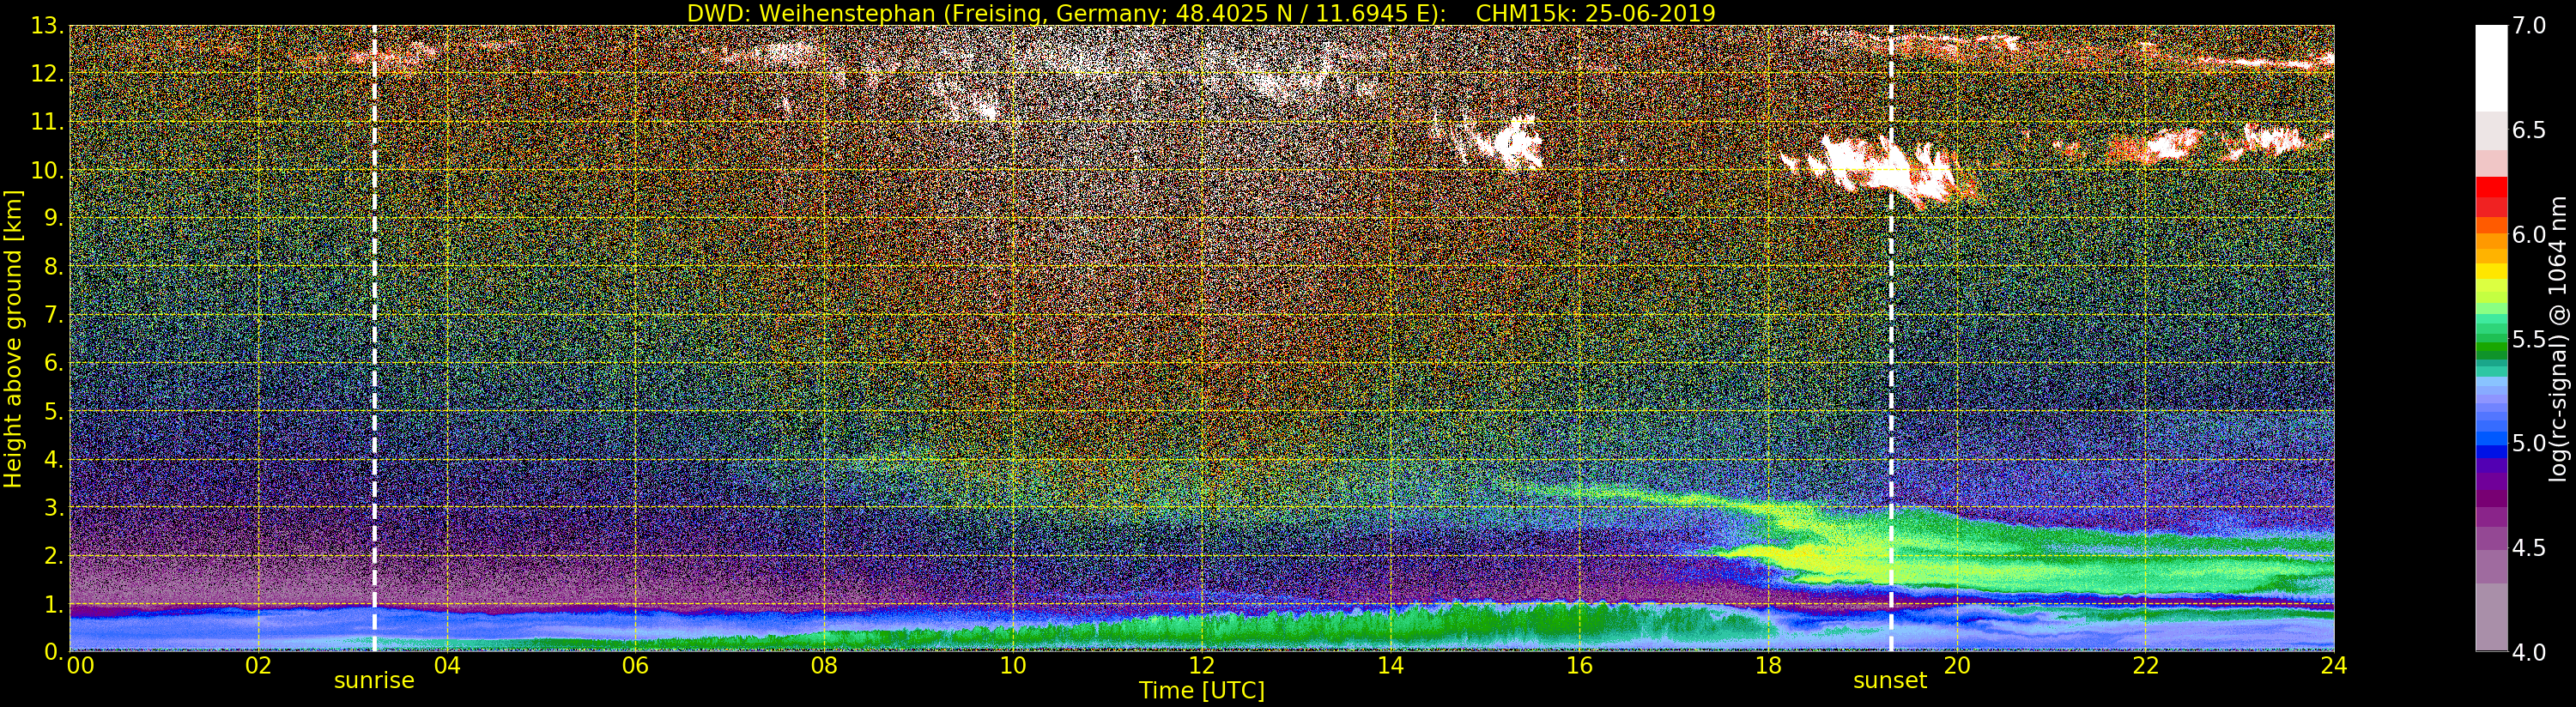Pick the white top segment of the colorbar
Viewport: 2576px width, 707px height.
tap(2491, 68)
